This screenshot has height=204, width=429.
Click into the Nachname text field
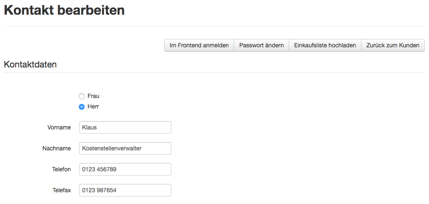(125, 148)
